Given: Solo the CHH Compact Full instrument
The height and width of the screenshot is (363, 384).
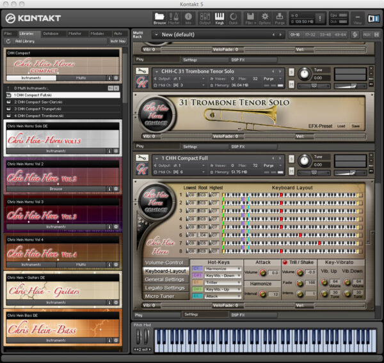Looking at the screenshot, I should [x=291, y=159].
